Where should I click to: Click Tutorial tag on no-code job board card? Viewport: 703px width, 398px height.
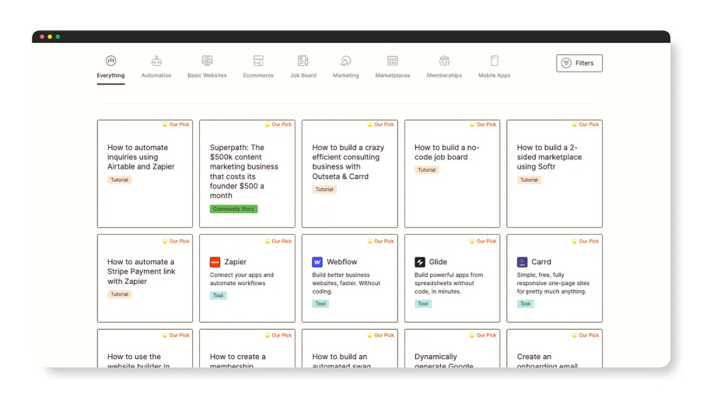pos(427,170)
